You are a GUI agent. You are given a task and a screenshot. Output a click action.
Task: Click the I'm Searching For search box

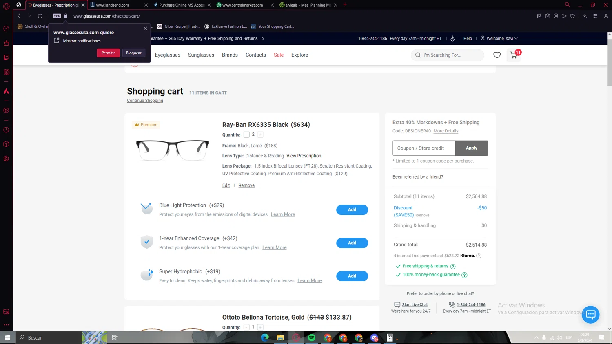448,55
